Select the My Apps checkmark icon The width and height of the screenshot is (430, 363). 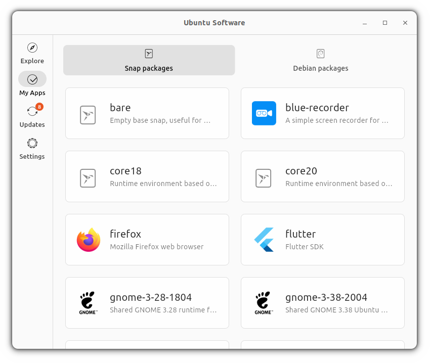32,79
